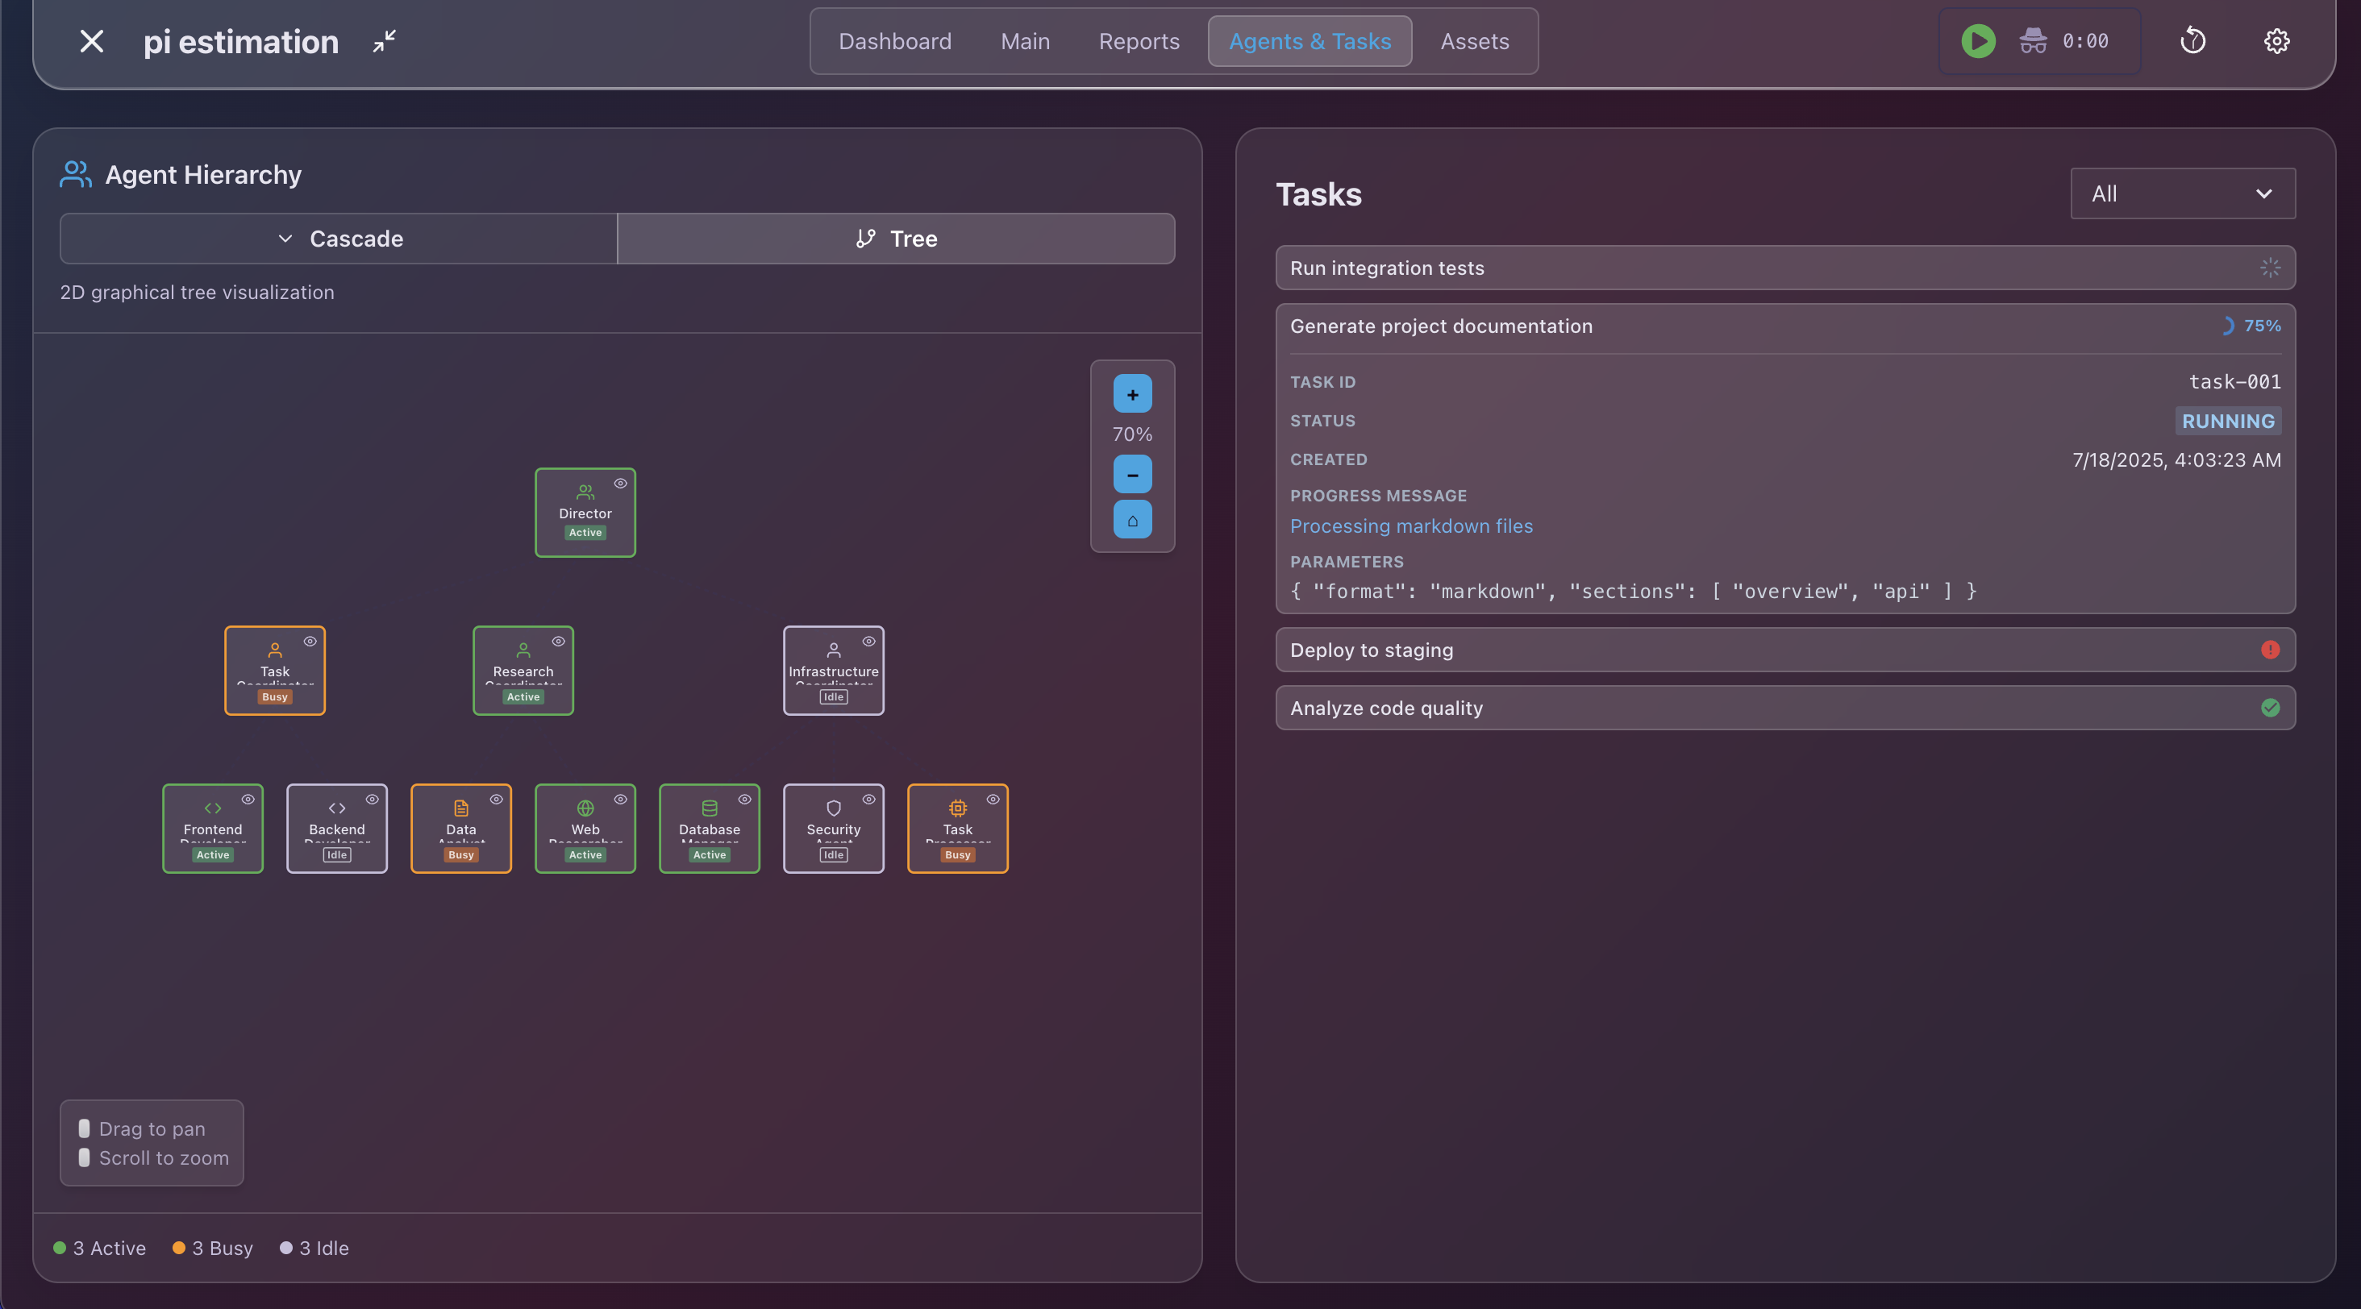
Task: Toggle visibility on the Frontend Developer card
Action: point(249,799)
